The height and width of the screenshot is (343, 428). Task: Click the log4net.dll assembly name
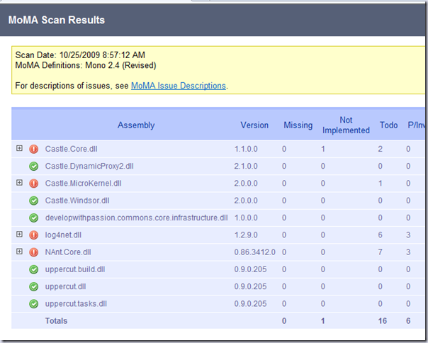(63, 235)
